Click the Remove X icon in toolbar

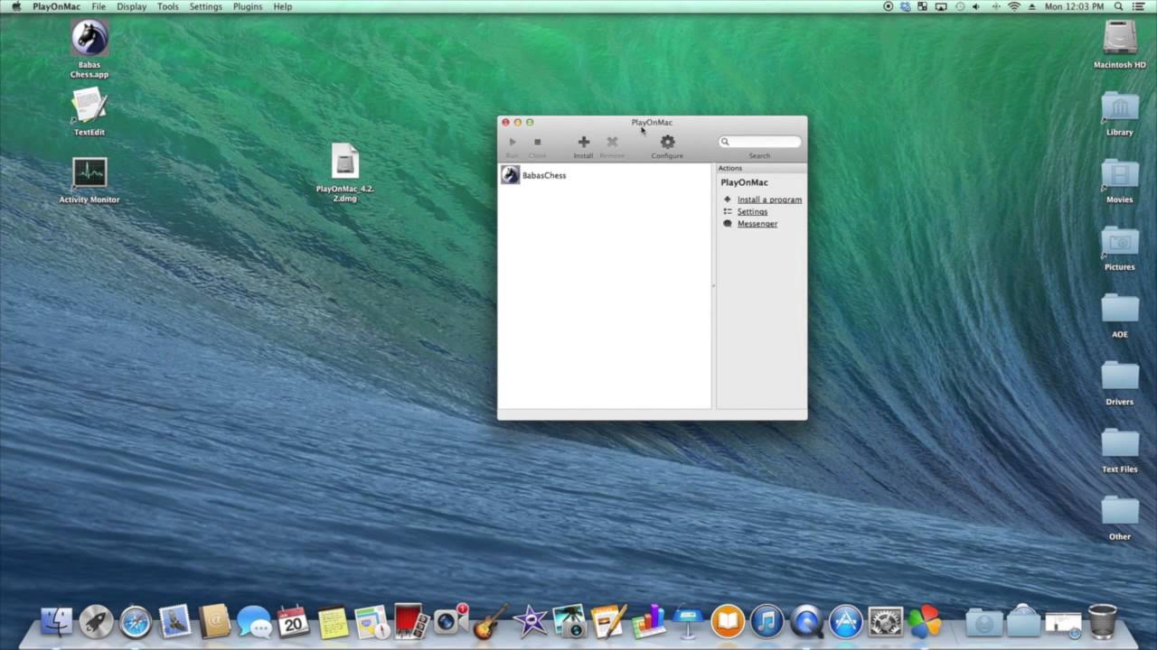point(612,142)
